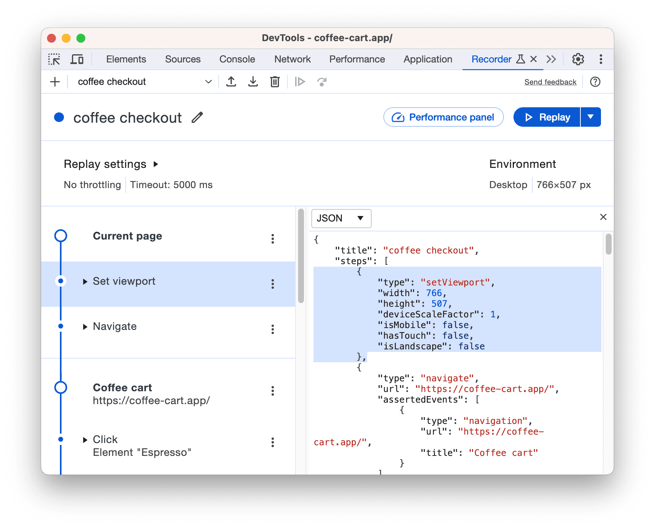Change the JSON export format dropdown
The image size is (655, 529).
pyautogui.click(x=341, y=218)
